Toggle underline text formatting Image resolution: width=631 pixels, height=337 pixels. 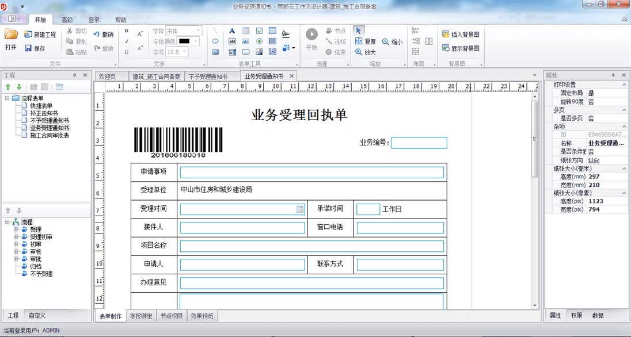(x=126, y=52)
